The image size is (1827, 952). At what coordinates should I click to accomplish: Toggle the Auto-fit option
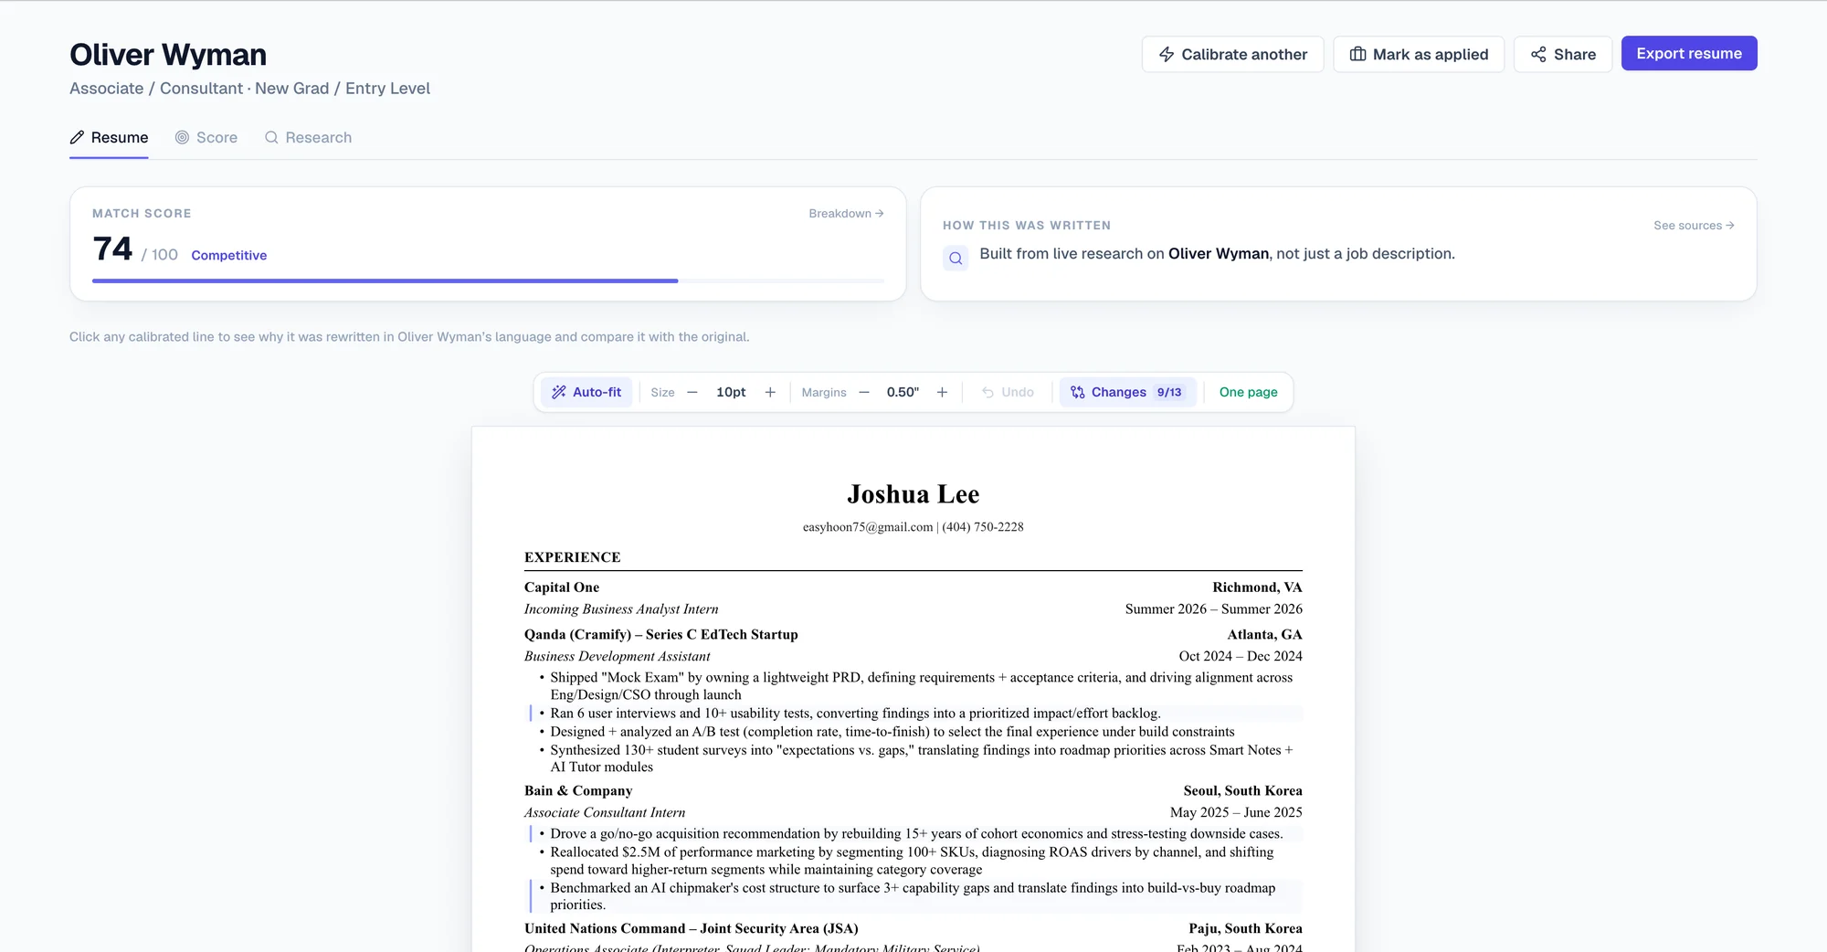pyautogui.click(x=586, y=392)
